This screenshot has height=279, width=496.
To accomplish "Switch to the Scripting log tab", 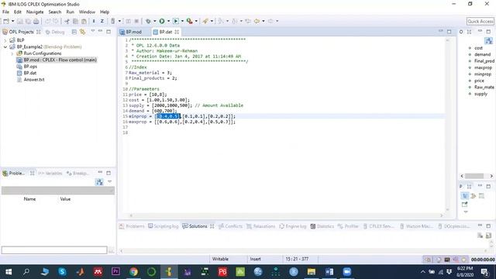I will [164, 226].
